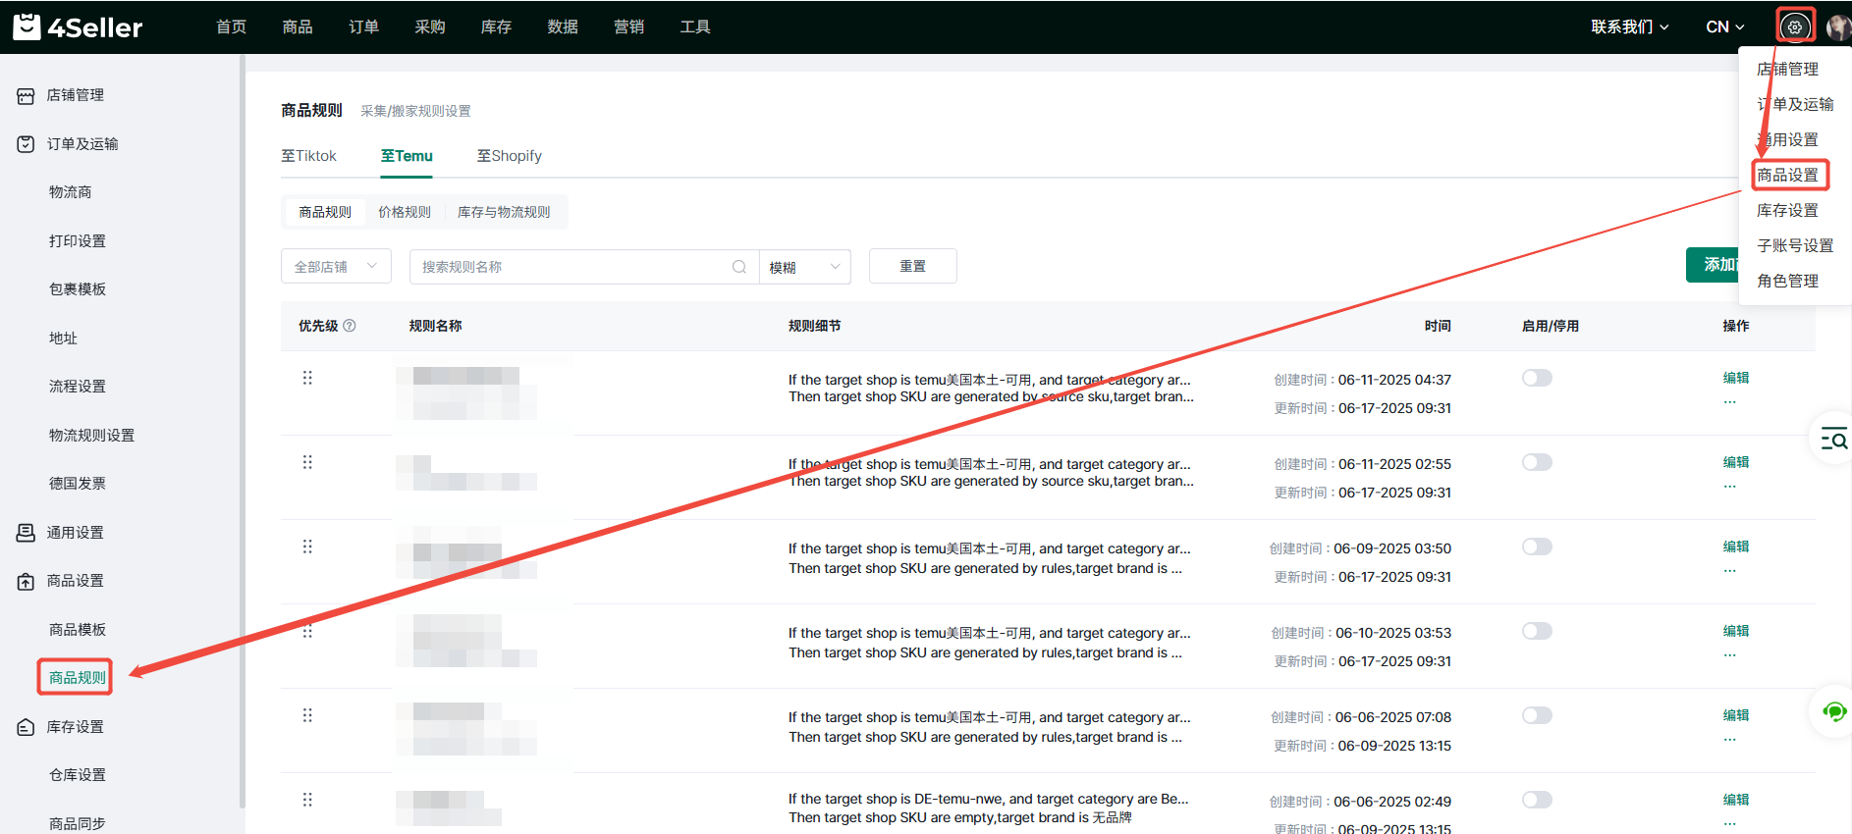
Task: Enable the rule created 06-06-2025 07:08
Action: pos(1537,715)
